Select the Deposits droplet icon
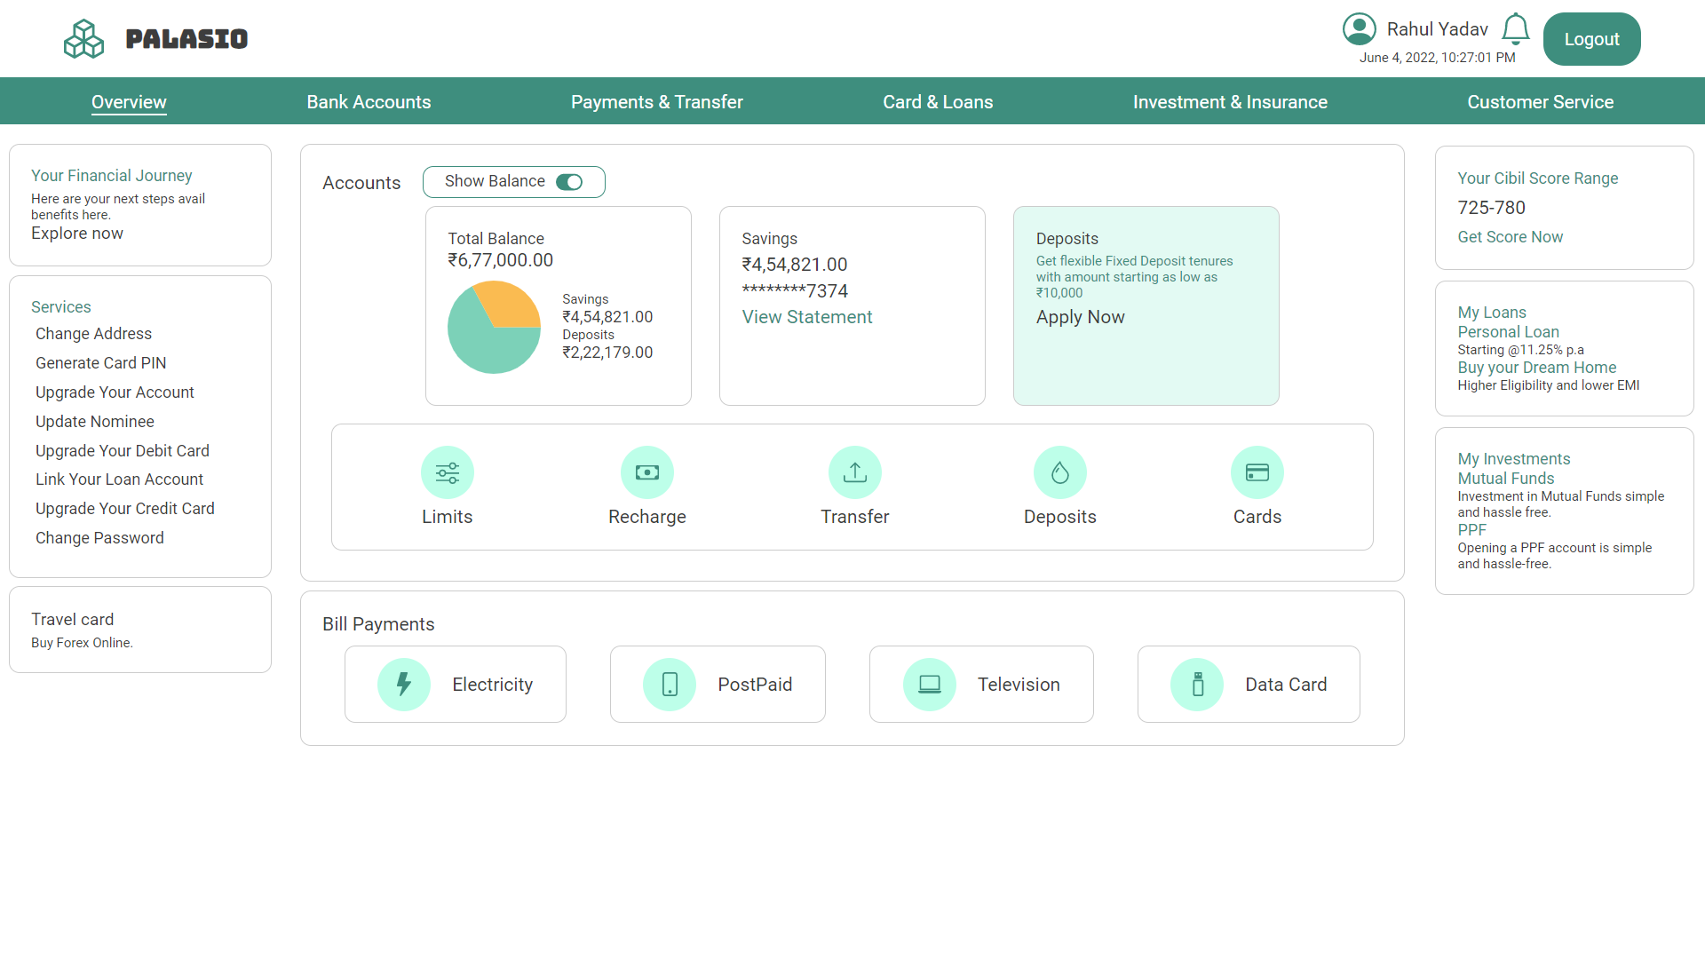This screenshot has height=959, width=1705. tap(1059, 472)
